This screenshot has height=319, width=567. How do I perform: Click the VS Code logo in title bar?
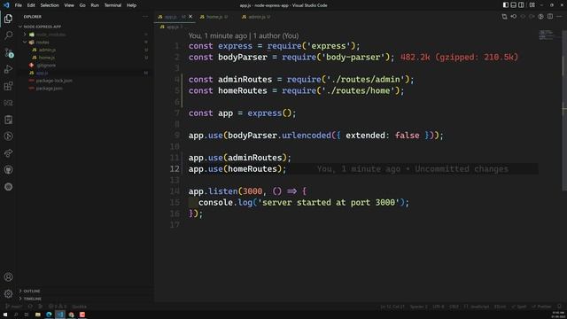point(6,5)
